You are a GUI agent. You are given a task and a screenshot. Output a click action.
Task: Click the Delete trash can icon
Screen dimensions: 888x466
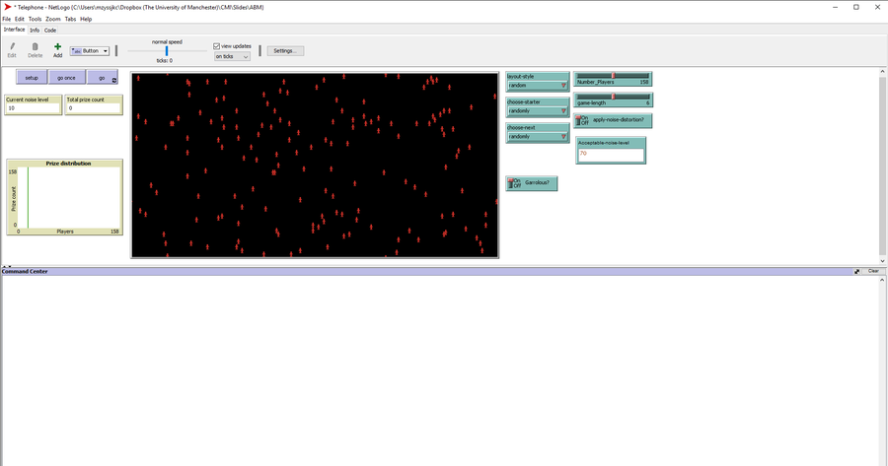click(36, 47)
